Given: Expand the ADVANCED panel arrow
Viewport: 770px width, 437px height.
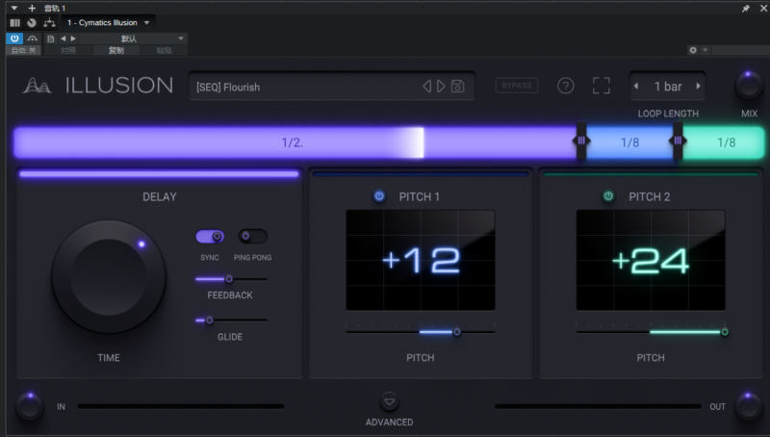Looking at the screenshot, I should [x=389, y=401].
